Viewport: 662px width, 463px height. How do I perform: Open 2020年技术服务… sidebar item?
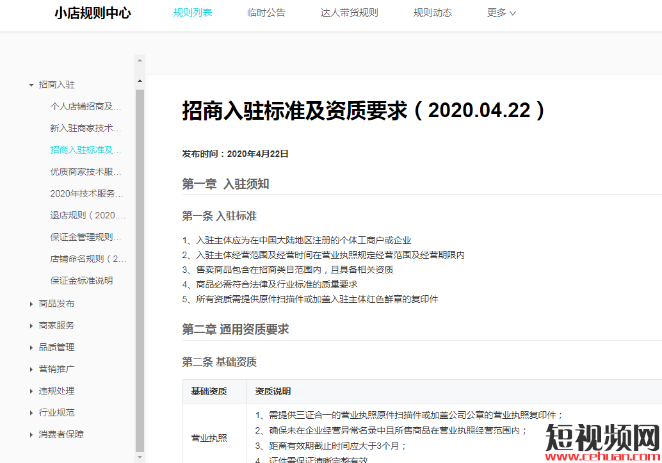pos(86,193)
